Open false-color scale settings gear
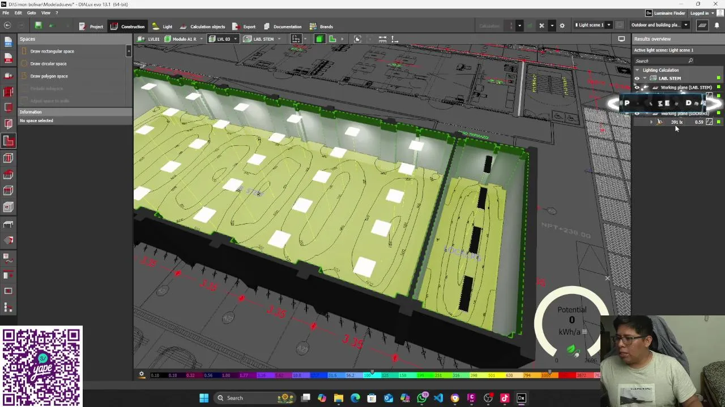The width and height of the screenshot is (725, 407). click(142, 375)
